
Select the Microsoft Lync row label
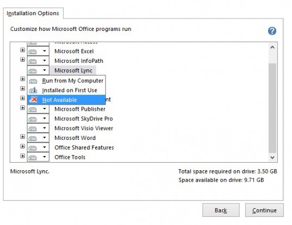[73, 70]
